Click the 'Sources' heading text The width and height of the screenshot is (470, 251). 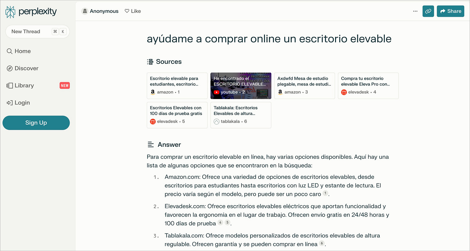169,62
